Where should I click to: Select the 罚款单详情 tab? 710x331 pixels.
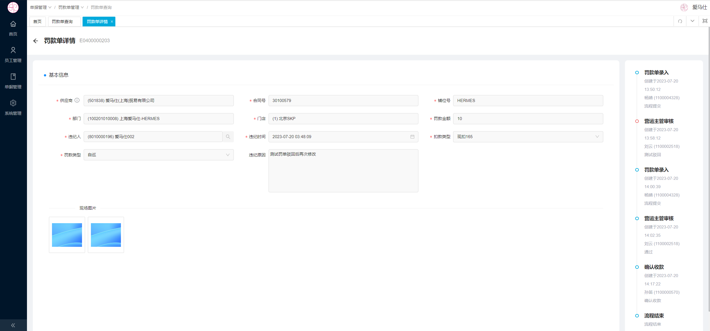[97, 22]
